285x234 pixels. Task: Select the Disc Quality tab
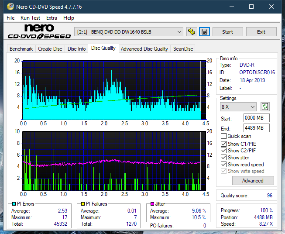coord(103,48)
